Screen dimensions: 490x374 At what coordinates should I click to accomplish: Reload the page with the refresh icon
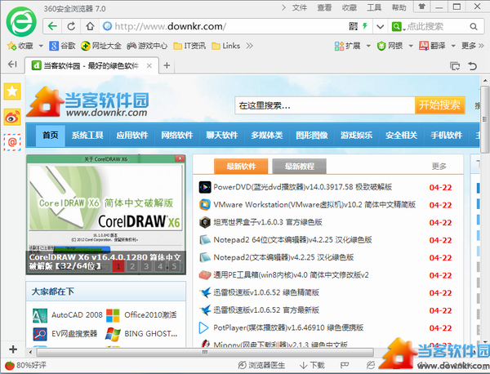click(x=71, y=26)
